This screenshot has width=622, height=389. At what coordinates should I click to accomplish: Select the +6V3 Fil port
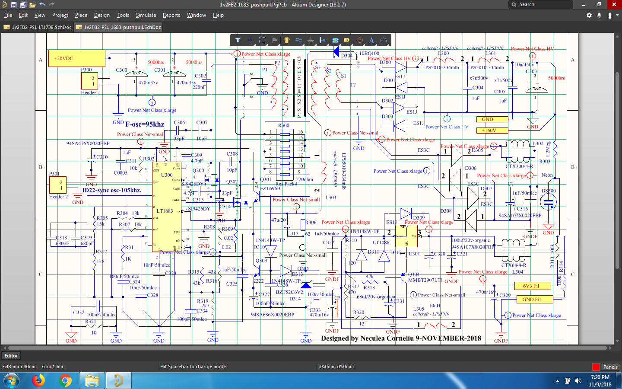click(x=533, y=286)
